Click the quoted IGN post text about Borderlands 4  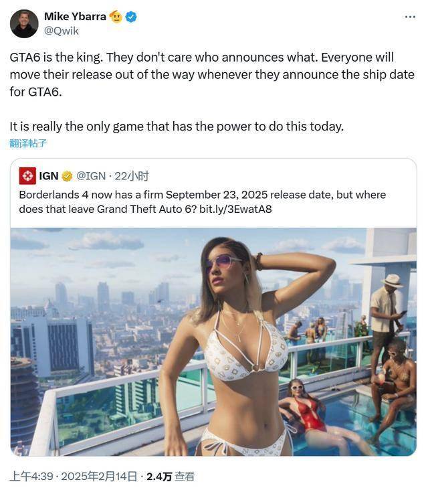click(203, 202)
